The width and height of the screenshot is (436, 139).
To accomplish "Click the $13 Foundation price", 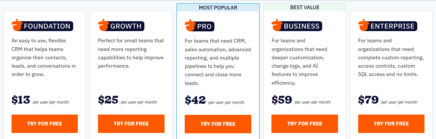I will [x=21, y=100].
